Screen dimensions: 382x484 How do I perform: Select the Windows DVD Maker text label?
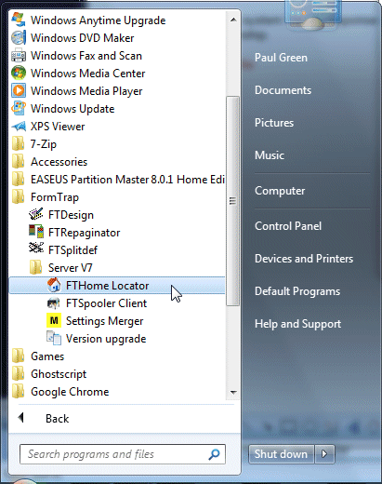83,38
